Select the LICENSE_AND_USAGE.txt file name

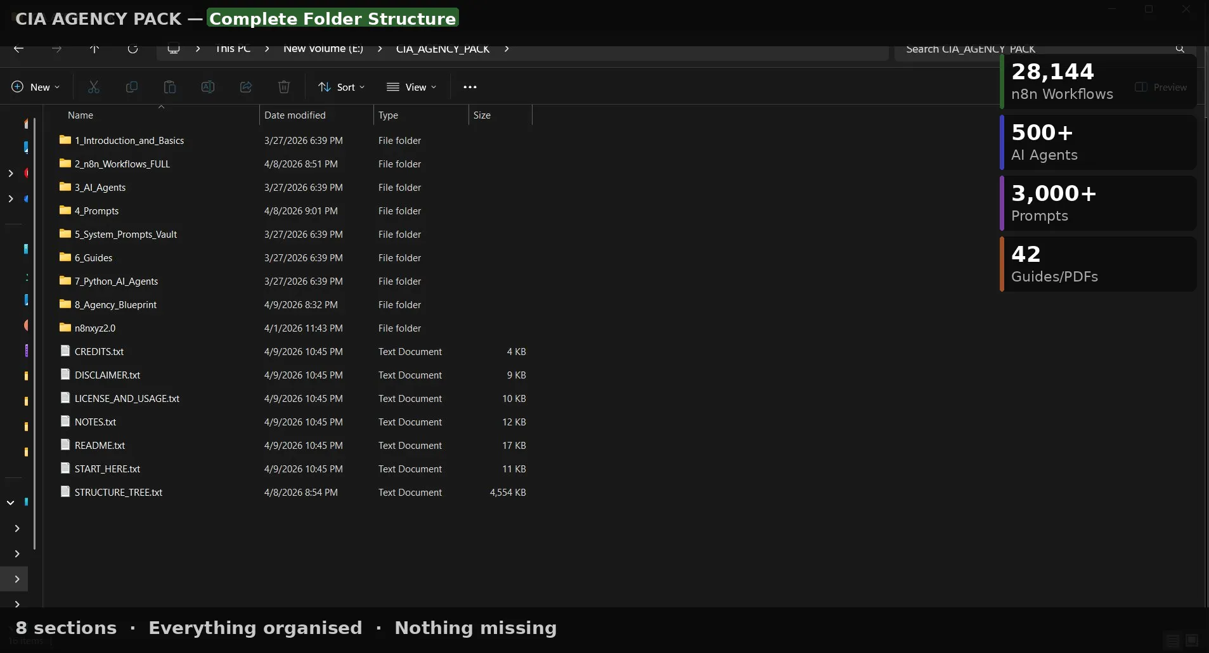(127, 398)
